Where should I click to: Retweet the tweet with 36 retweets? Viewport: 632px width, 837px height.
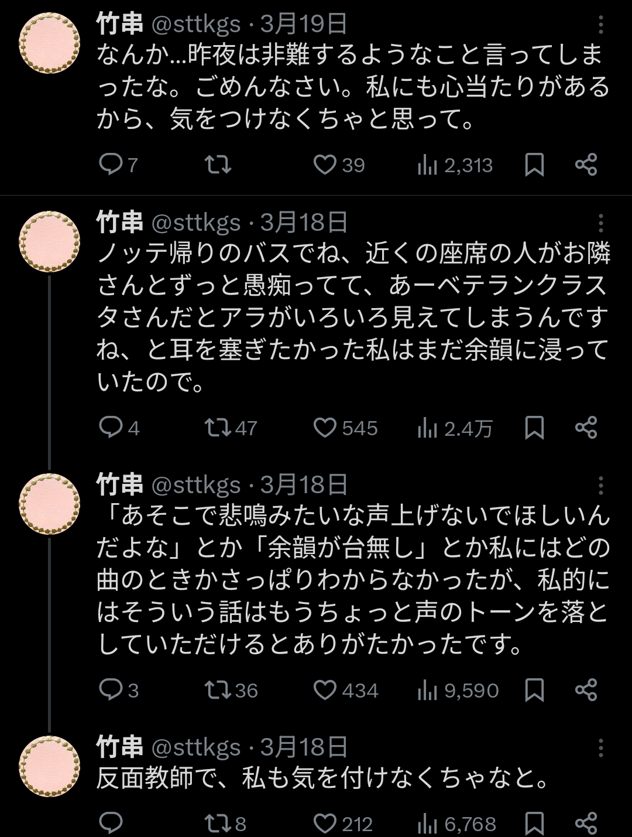pyautogui.click(x=218, y=690)
